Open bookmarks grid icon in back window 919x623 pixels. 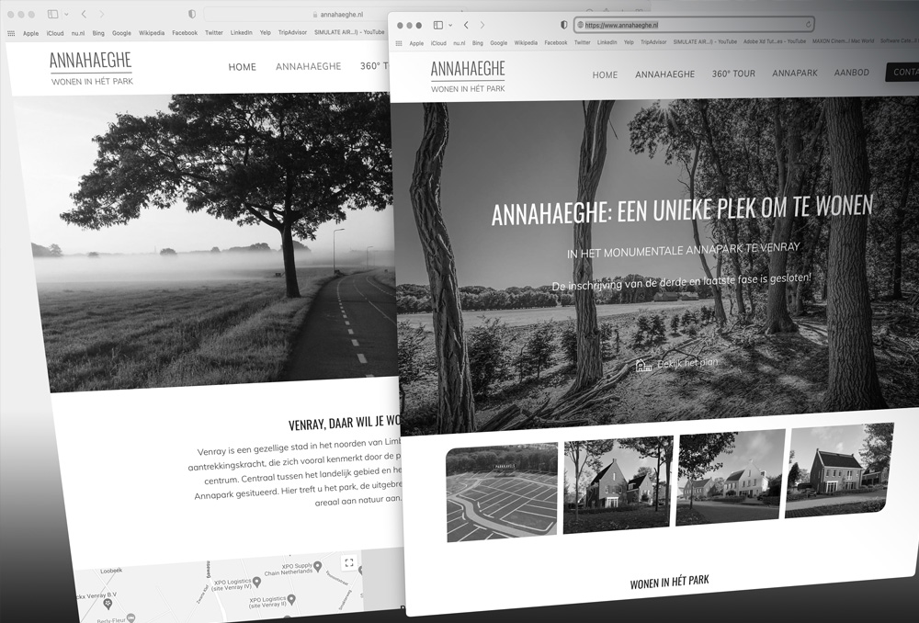click(x=10, y=33)
